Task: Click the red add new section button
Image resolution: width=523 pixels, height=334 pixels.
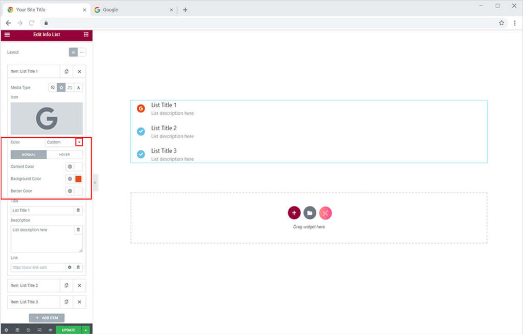Action: pyautogui.click(x=294, y=213)
